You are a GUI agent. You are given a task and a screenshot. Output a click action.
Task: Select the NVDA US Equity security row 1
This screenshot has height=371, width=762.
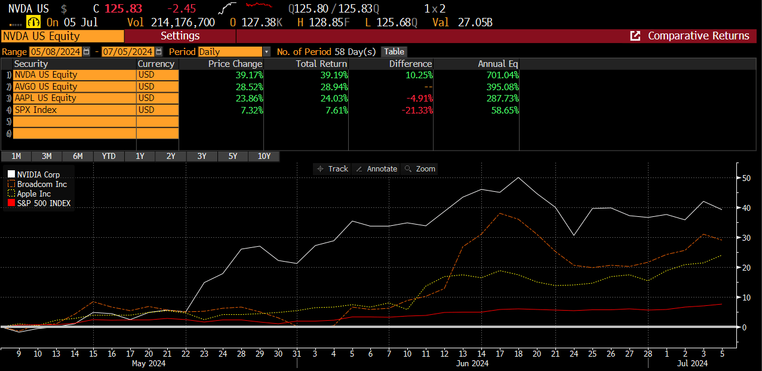click(x=75, y=75)
